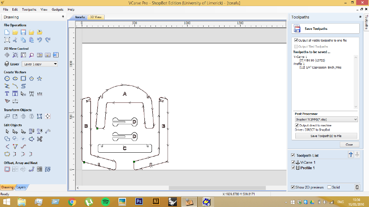This screenshot has height=207, width=369.
Task: Click the Fillet tool icon
Action: (7, 146)
